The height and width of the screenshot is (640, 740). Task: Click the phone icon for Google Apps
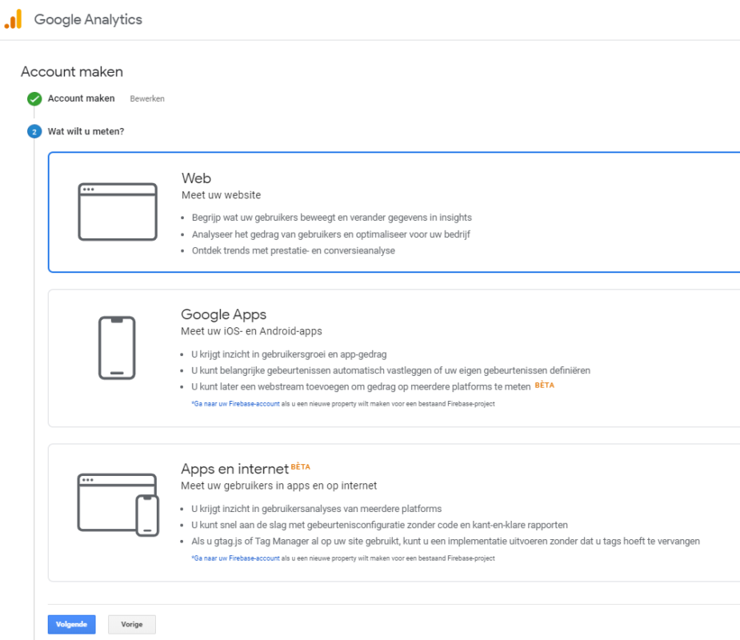[x=117, y=348]
